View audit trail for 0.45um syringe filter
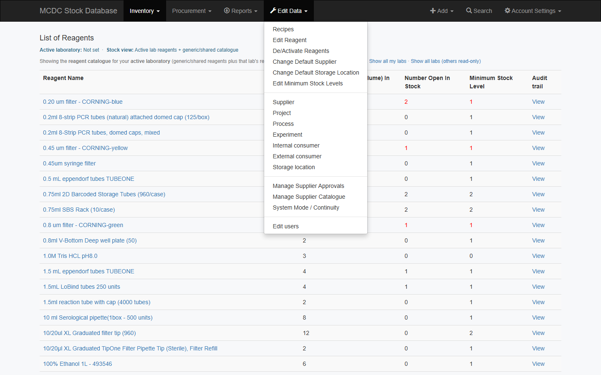Image resolution: width=601 pixels, height=375 pixels. tap(538, 163)
